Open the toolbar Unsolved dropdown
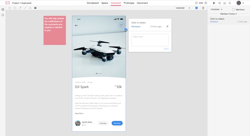The image size is (250, 136). [x=183, y=8]
